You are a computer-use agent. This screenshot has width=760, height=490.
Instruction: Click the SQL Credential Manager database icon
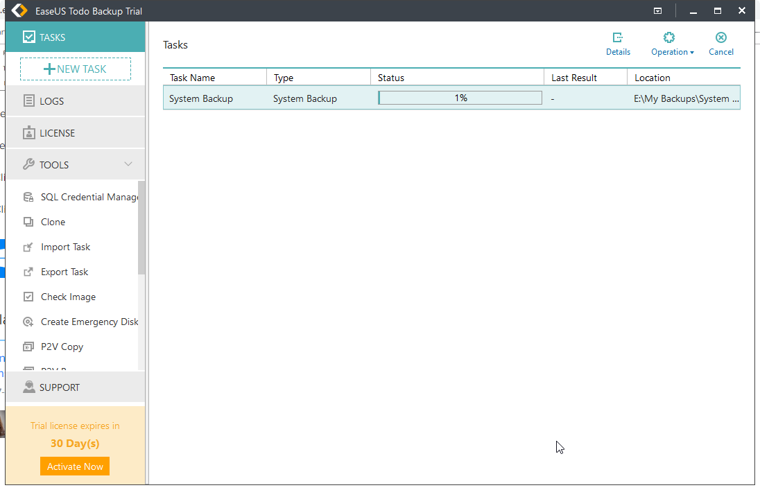coord(28,197)
